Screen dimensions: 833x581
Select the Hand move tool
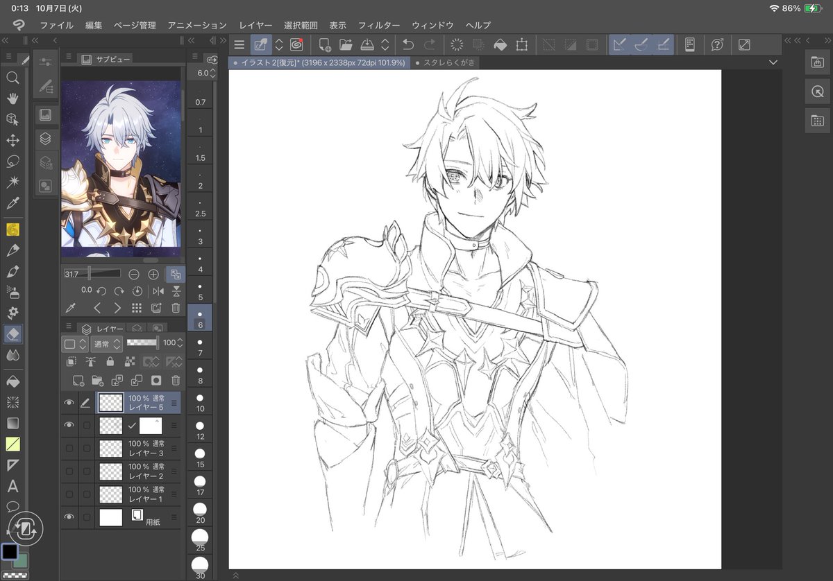[12, 98]
